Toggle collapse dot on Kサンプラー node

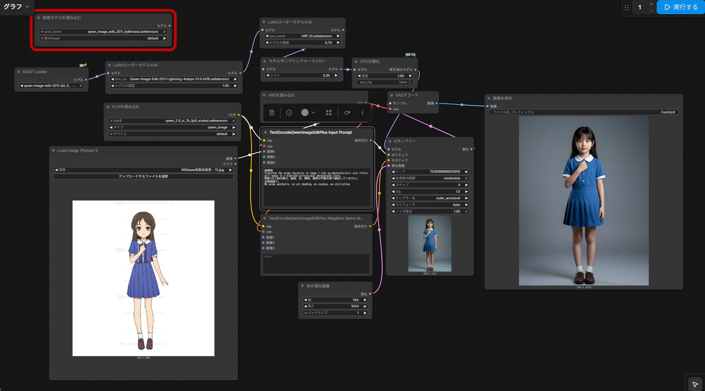point(390,141)
